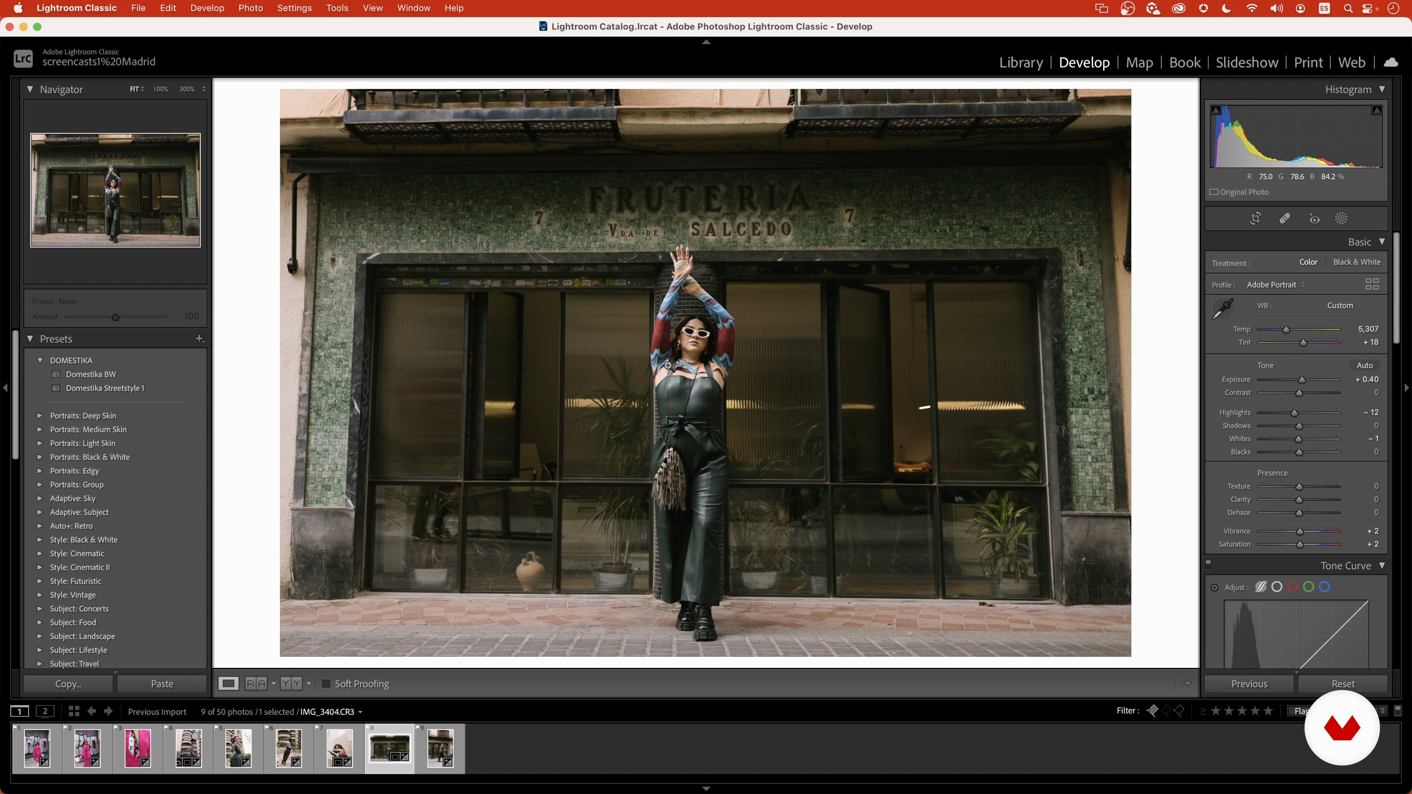Collapse the Basic panel

[1382, 242]
